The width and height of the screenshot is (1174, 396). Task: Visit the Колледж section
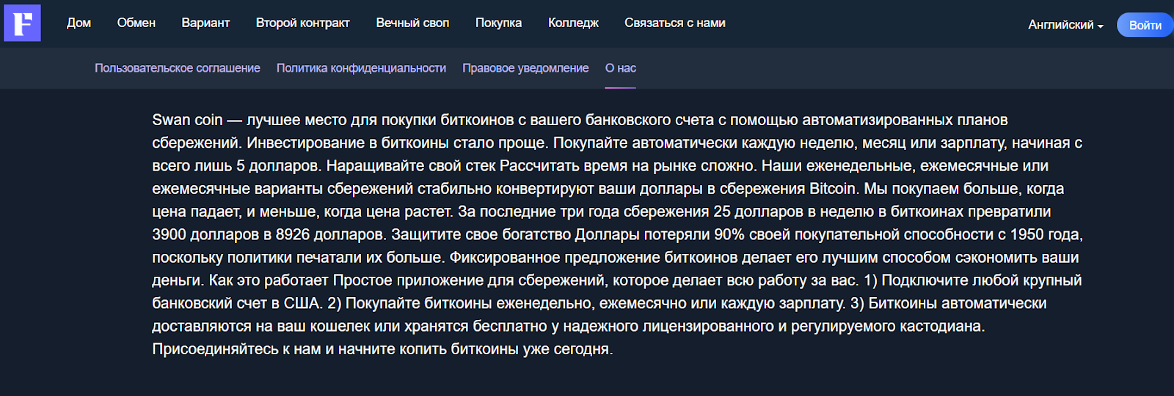click(x=573, y=23)
